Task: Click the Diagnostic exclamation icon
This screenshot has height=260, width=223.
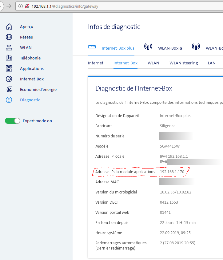Action: pos(9,100)
